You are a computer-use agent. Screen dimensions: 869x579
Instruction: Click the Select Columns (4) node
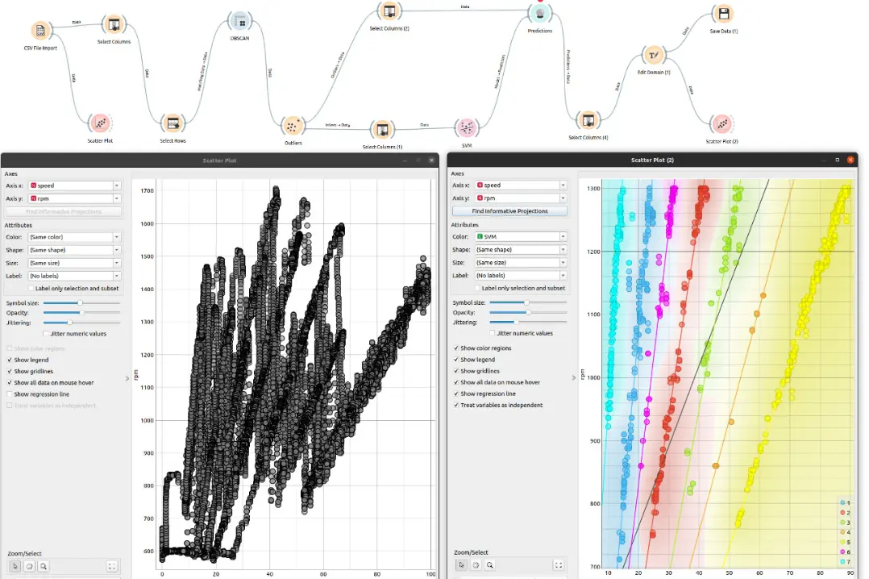588,120
